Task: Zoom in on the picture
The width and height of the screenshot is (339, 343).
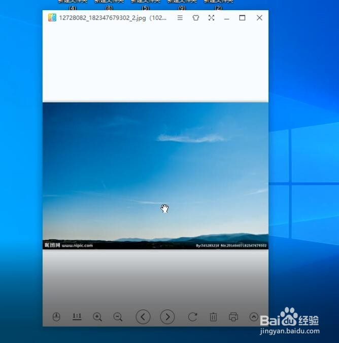Action: coord(97,317)
